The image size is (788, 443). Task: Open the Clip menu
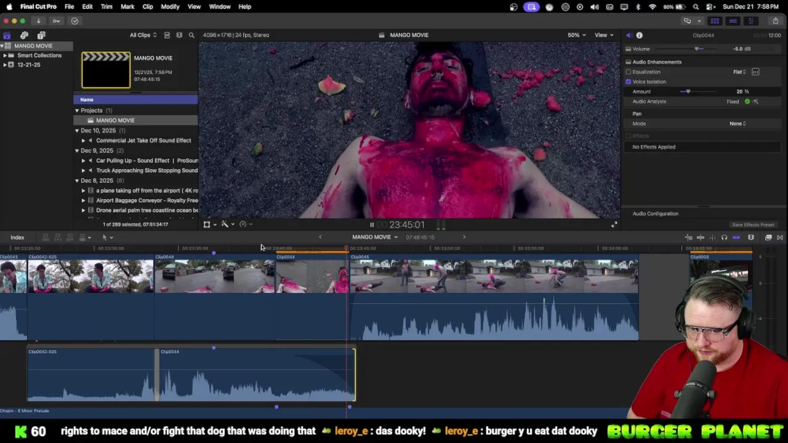point(148,7)
